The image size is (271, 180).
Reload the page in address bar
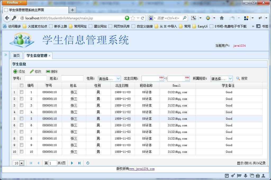pos(143,18)
